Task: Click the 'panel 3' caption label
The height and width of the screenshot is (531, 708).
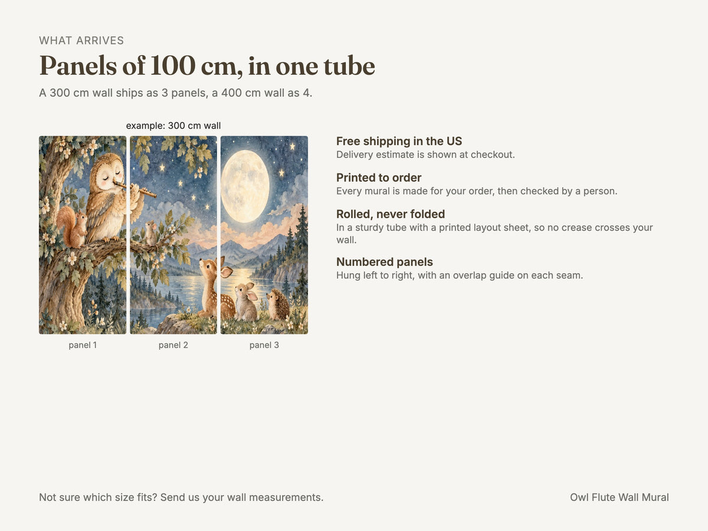Action: pyautogui.click(x=264, y=345)
